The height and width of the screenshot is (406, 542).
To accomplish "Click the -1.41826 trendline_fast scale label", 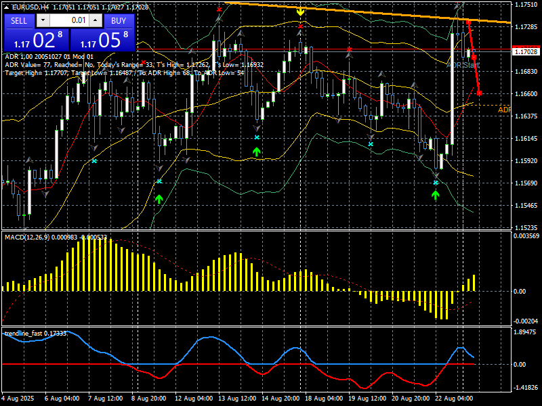I will 526,388.
